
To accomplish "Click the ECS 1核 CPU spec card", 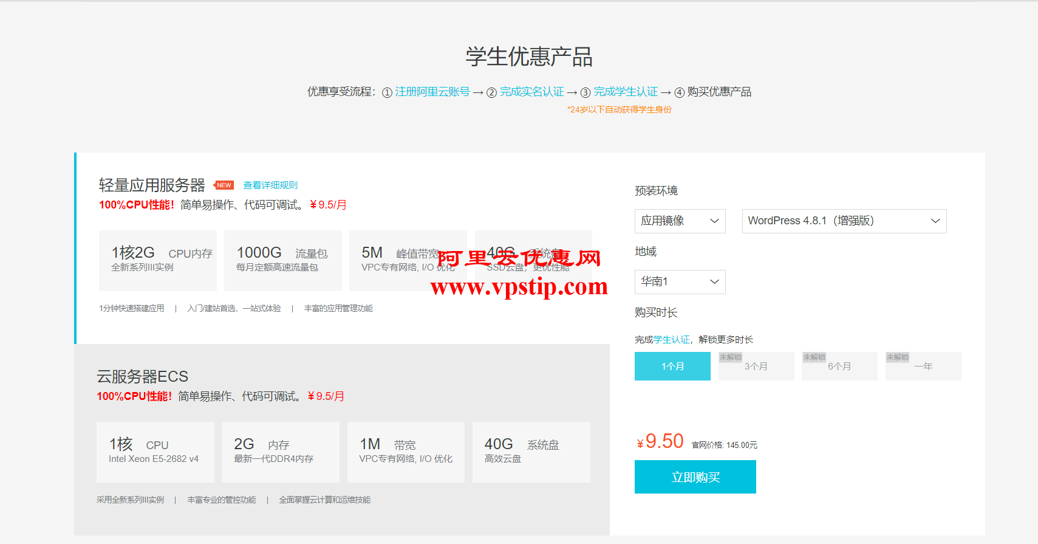I will point(155,452).
